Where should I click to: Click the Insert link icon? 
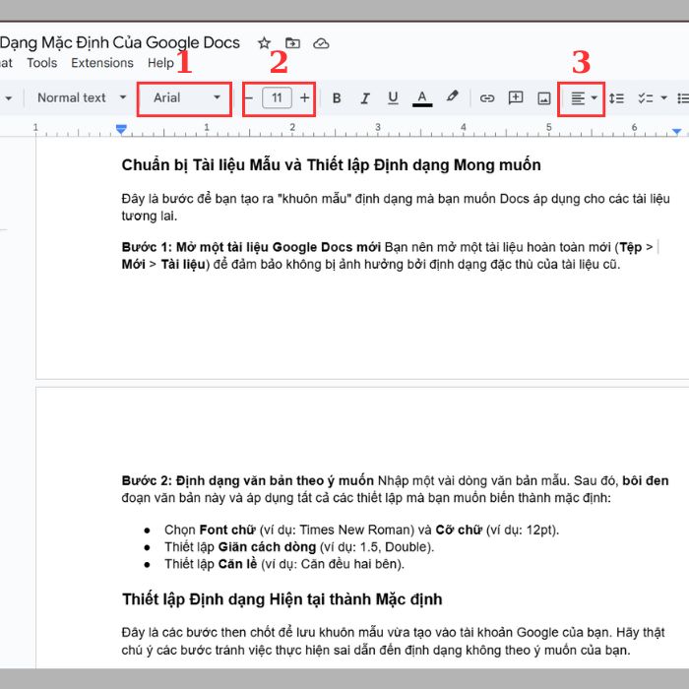pyautogui.click(x=487, y=98)
